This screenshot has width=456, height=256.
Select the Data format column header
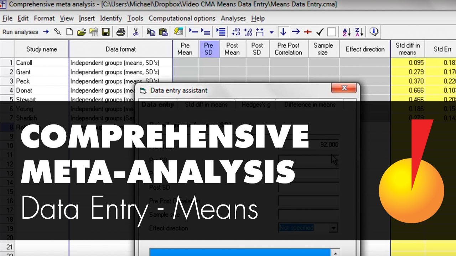121,49
